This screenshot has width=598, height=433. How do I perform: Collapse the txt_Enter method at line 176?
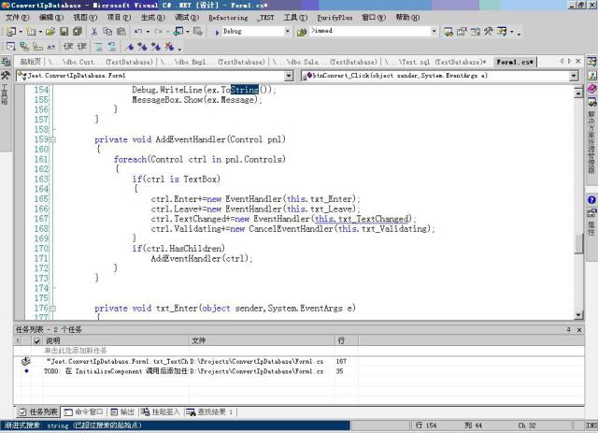click(53, 308)
